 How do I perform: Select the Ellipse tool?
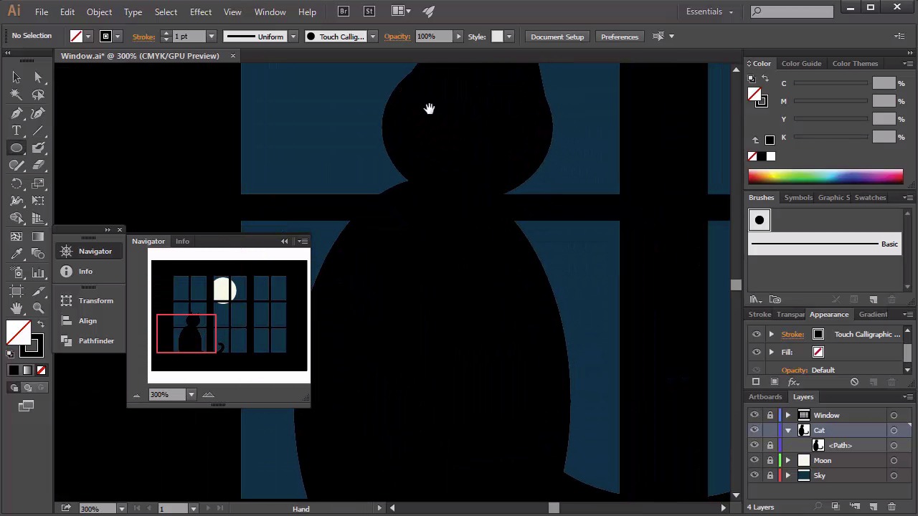[16, 148]
